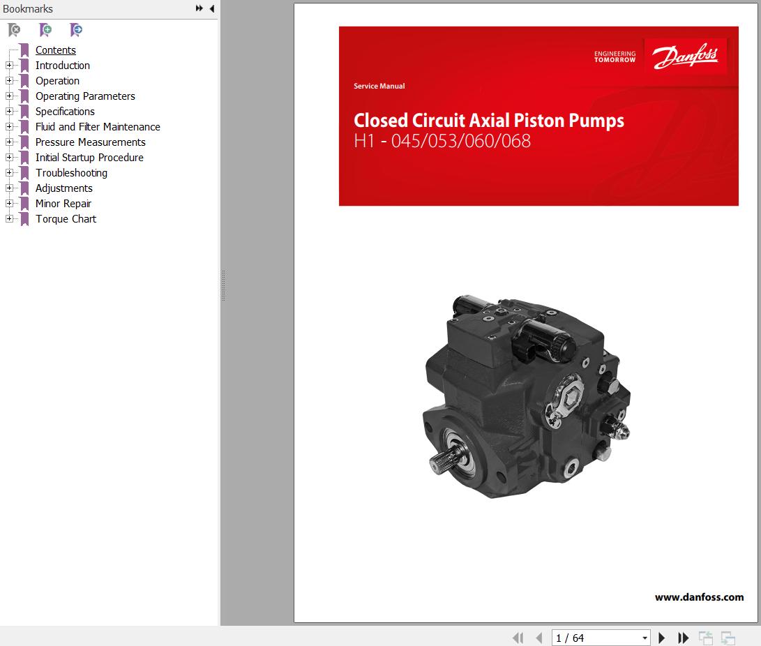
Task: Go to previous page
Action: [538, 638]
